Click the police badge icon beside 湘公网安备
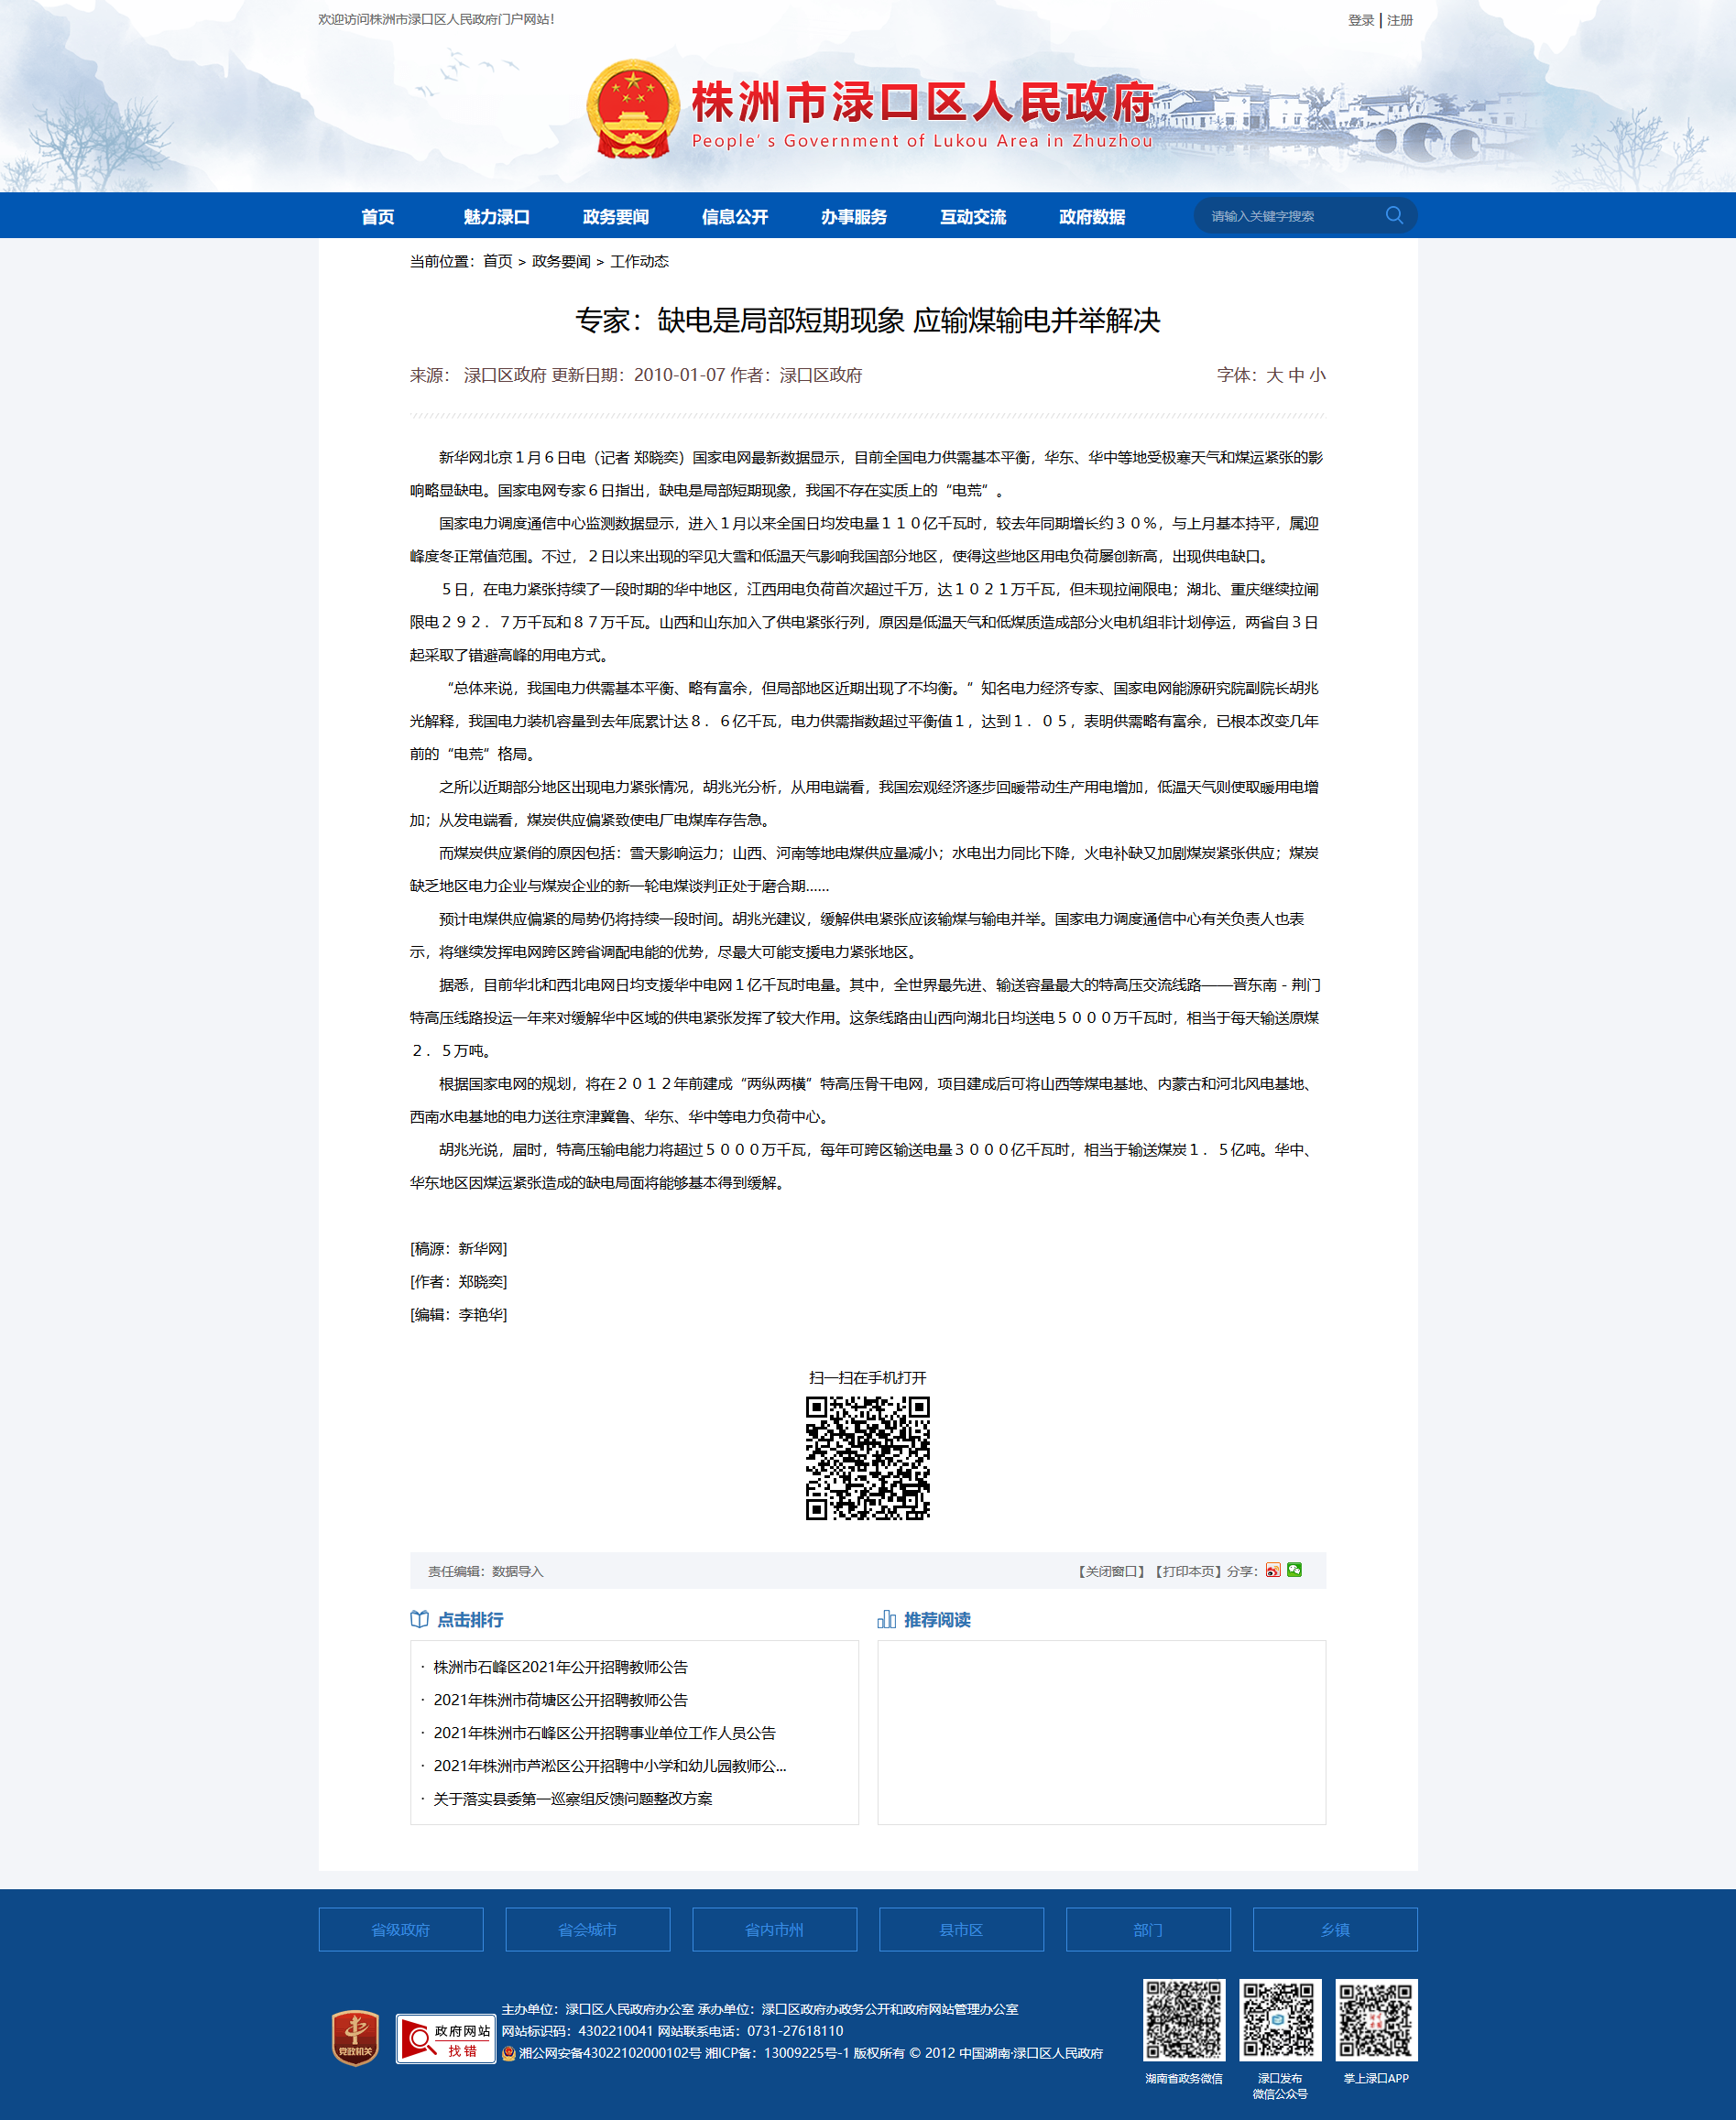Screen dimensions: 1736x2120 (x=509, y=2053)
